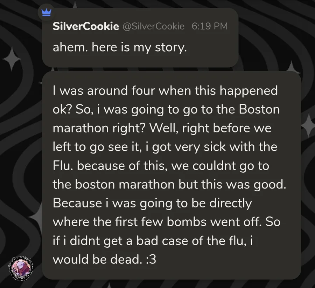Viewport: 315px width, 288px height.
Task: Click the word "Flu." starting a line
Action: [63, 166]
